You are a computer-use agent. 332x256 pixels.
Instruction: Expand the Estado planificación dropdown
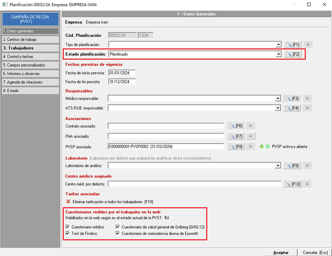click(x=278, y=54)
